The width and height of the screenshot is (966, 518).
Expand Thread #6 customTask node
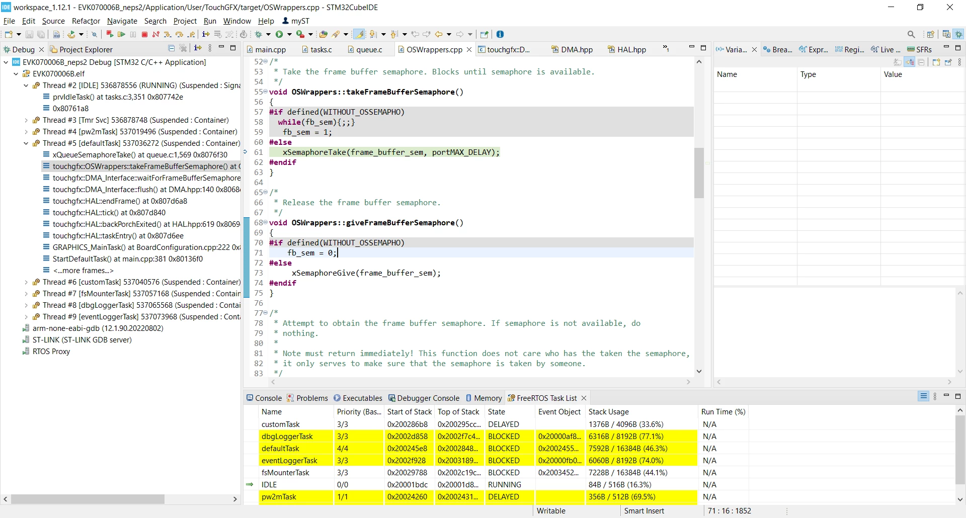pyautogui.click(x=26, y=282)
